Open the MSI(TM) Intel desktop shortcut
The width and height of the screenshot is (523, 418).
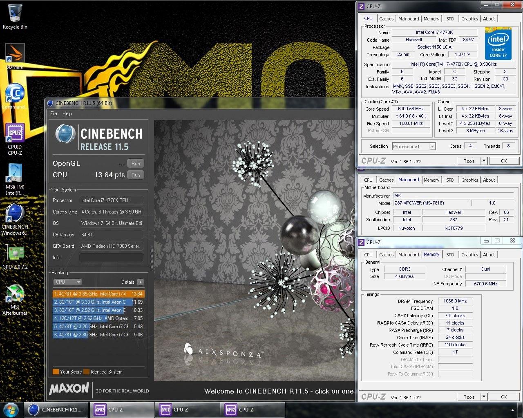15,179
